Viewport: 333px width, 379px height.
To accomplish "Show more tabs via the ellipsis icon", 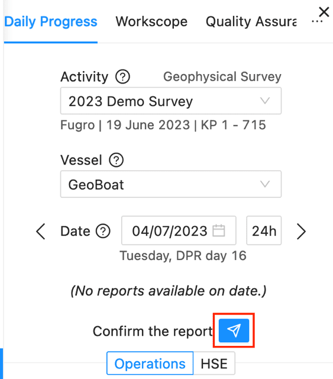I will pos(317,22).
